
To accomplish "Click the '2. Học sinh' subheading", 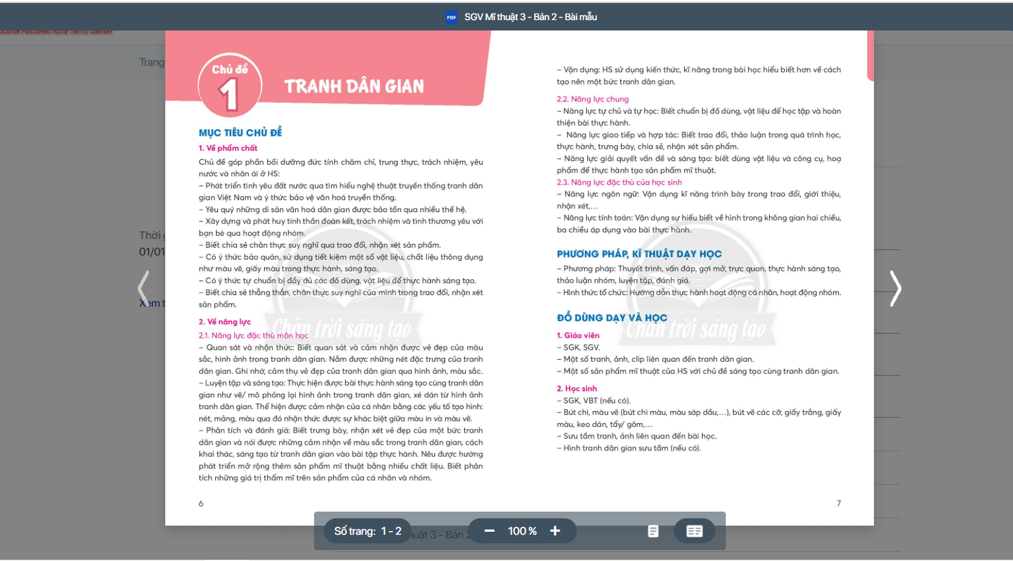I will [577, 388].
